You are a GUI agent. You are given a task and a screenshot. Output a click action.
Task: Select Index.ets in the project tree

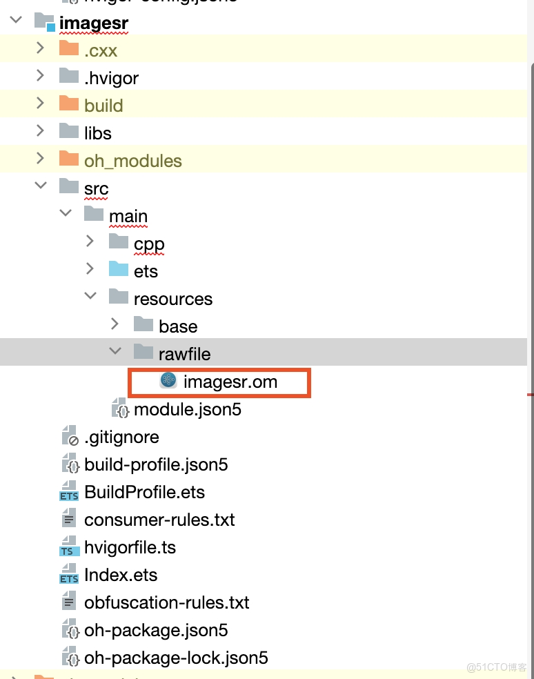tap(121, 575)
